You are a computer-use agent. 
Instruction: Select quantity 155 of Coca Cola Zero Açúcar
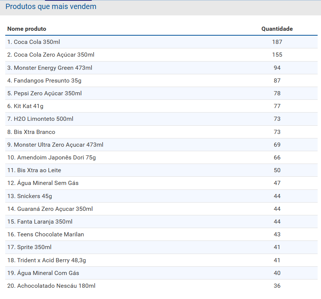click(x=277, y=55)
